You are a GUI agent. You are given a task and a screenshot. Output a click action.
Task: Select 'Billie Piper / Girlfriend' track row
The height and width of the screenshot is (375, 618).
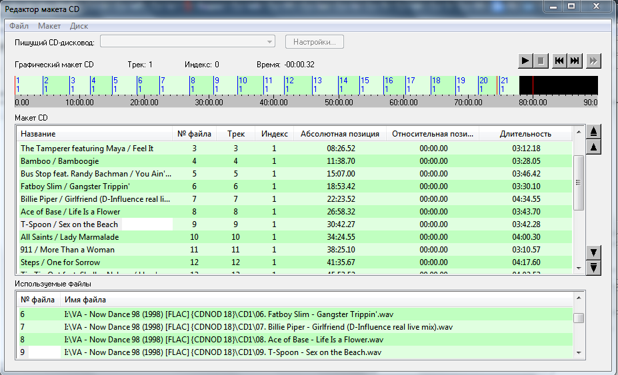pyautogui.click(x=295, y=199)
